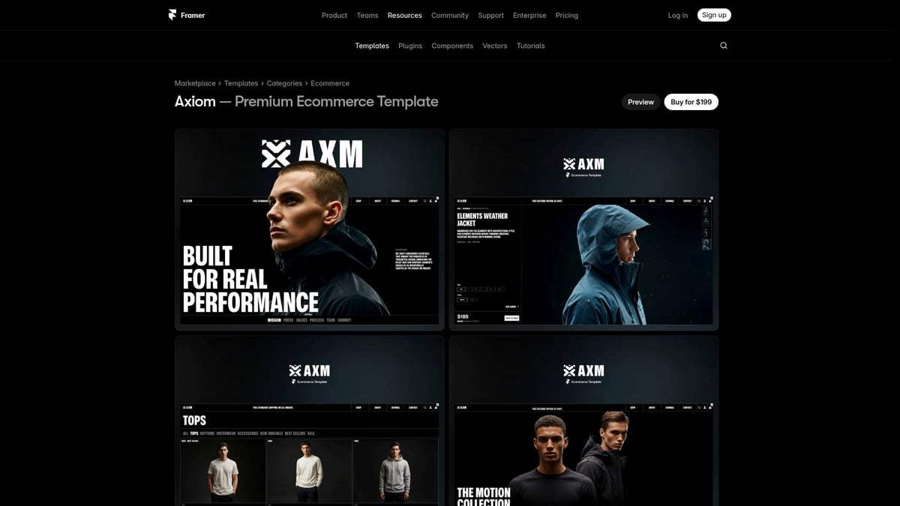The width and height of the screenshot is (900, 506).
Task: Go to the Community page
Action: tap(450, 15)
